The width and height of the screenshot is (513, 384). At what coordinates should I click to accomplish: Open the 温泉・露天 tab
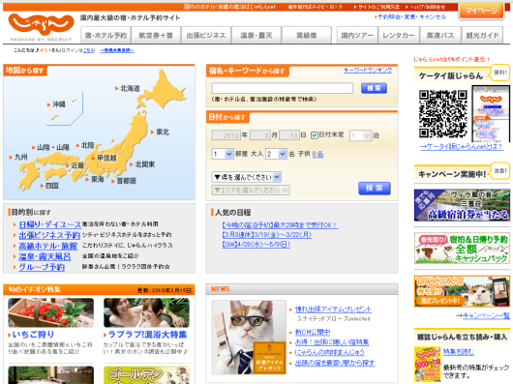coord(256,35)
